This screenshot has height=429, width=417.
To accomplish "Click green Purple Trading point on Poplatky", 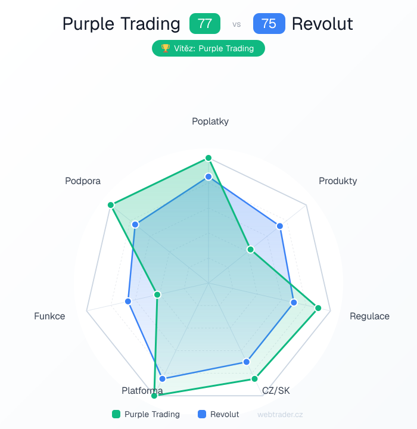I will point(208,158).
